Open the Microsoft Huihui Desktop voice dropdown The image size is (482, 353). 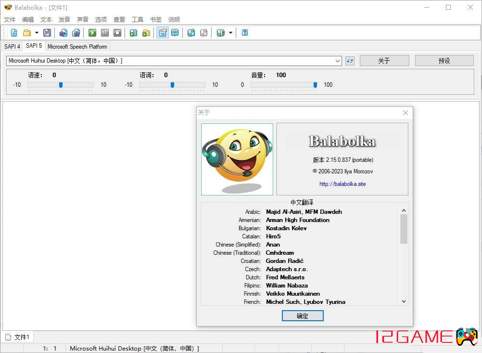tap(174, 61)
